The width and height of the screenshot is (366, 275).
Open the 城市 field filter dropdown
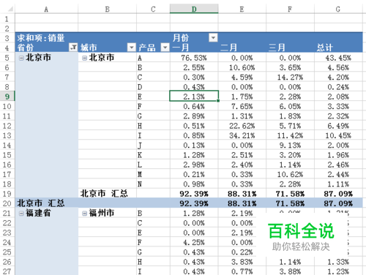(x=132, y=48)
